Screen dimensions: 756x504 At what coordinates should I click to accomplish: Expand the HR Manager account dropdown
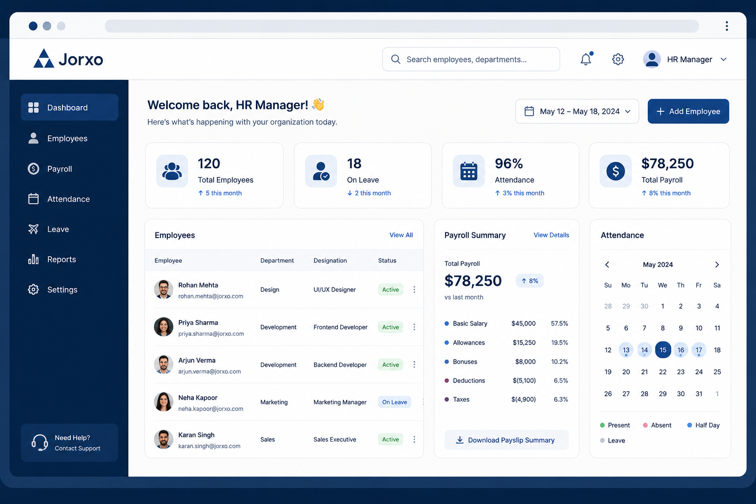click(x=724, y=59)
